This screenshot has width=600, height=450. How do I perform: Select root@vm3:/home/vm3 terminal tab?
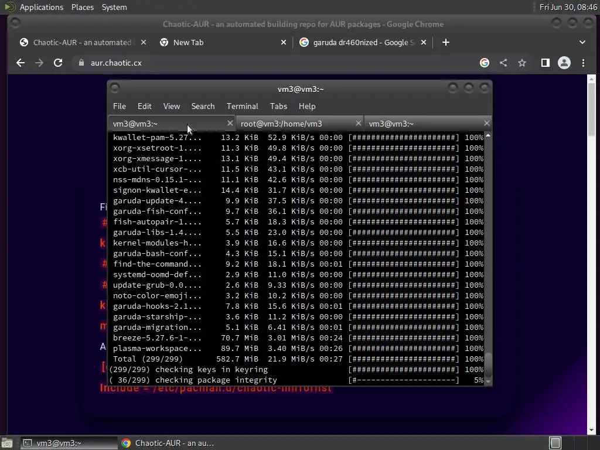coord(299,124)
